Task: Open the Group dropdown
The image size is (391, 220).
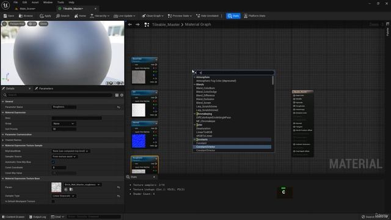Action: 64,123
